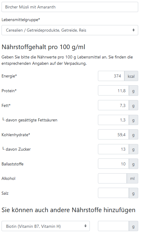The height and width of the screenshot is (232, 143).
Task: Open the Biotin (Vitamin B7) nutrient dropdown
Action: point(46,226)
